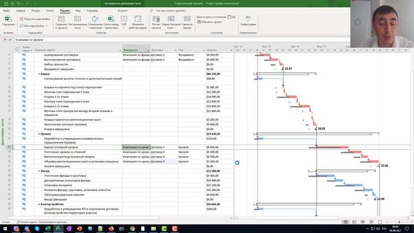Open Firefox from the taskbar
The image size is (414, 233).
pos(111,228)
